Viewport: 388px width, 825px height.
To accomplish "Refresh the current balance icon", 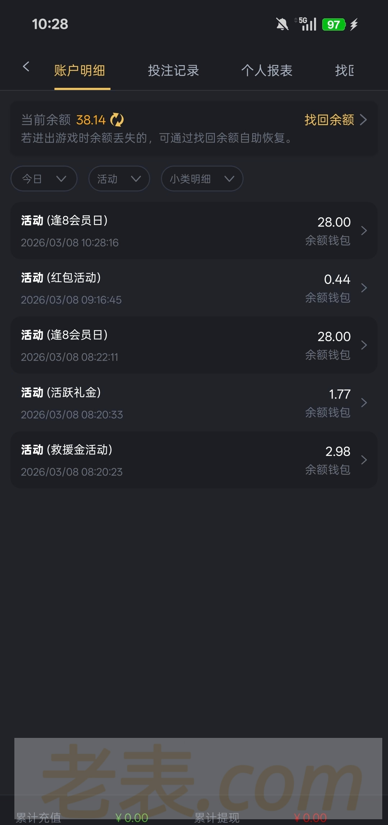I will (x=117, y=120).
